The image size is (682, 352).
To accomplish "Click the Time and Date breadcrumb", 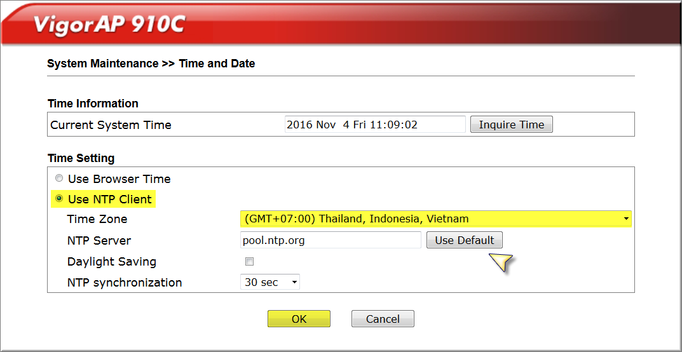I will point(217,64).
